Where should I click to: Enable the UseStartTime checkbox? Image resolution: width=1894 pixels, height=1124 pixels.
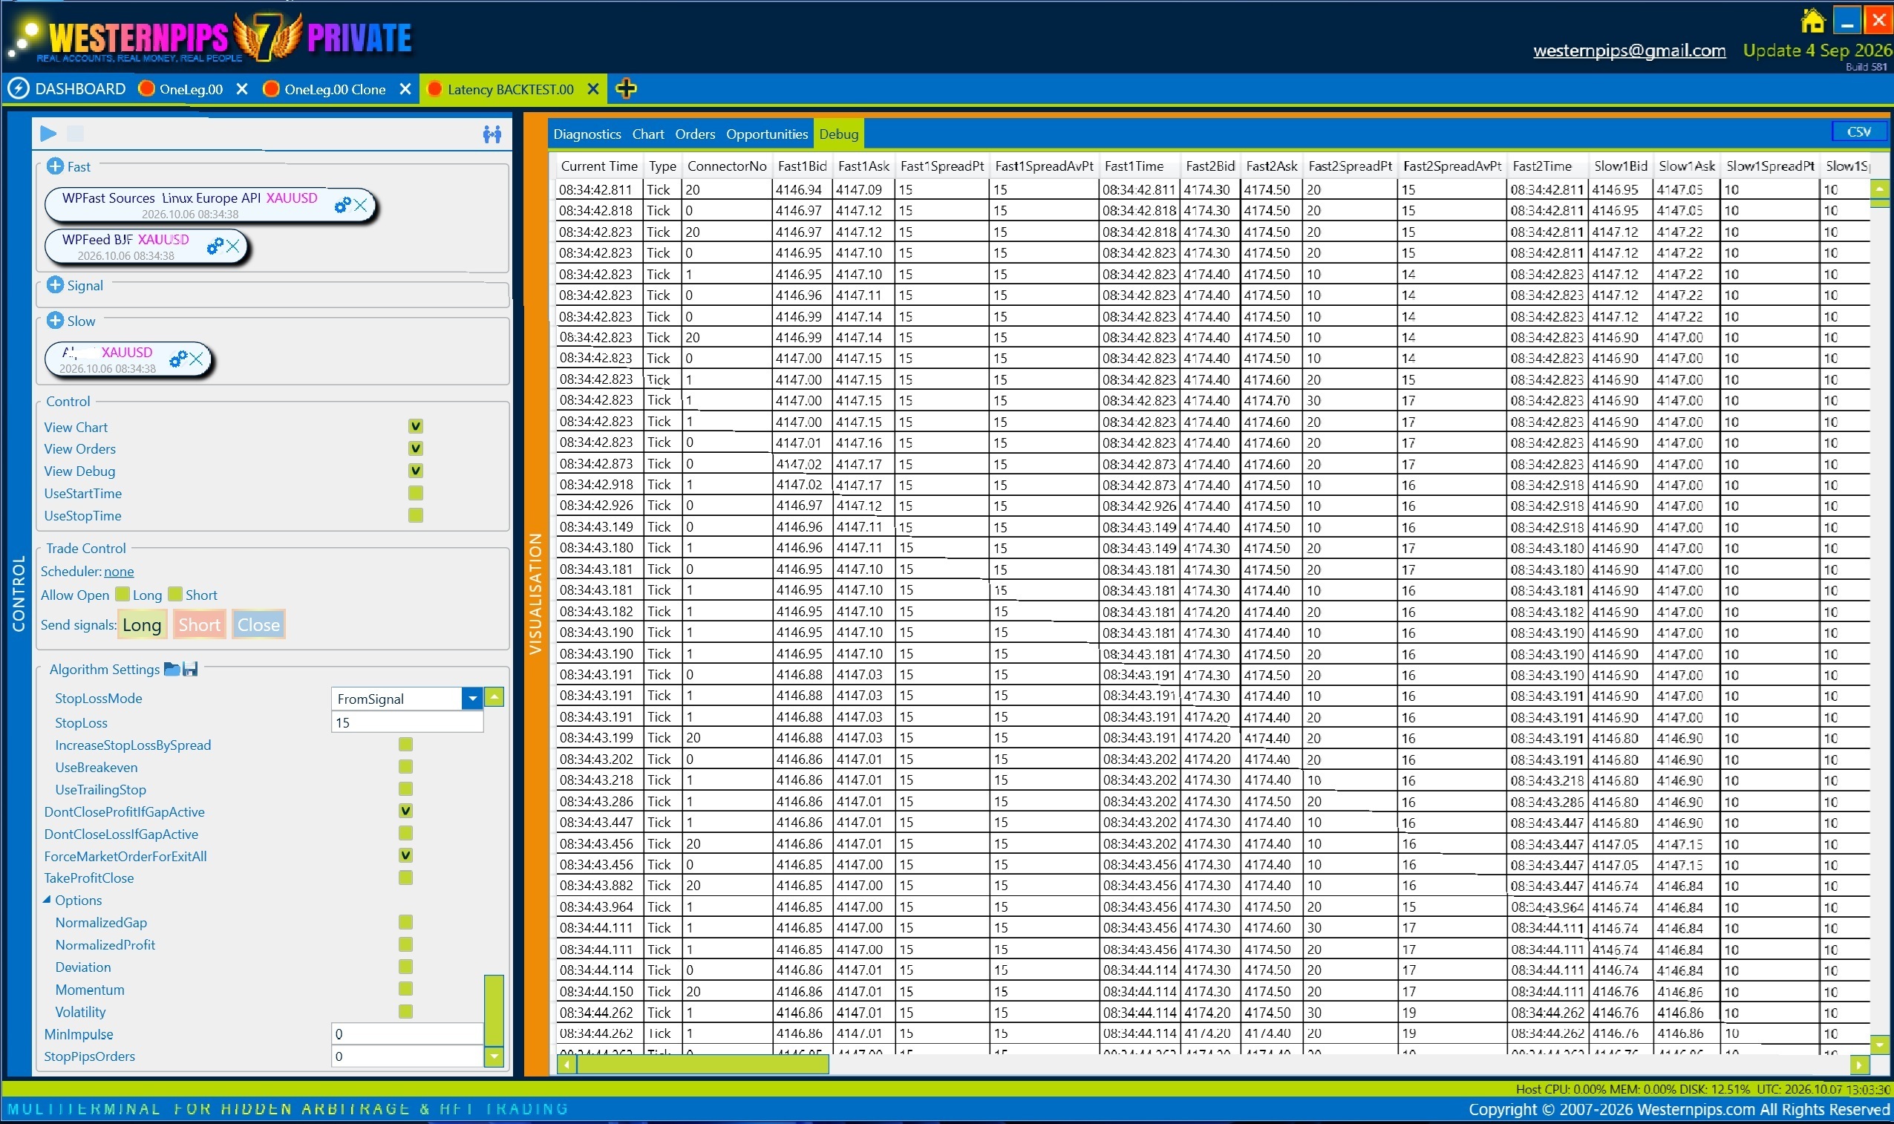coord(416,493)
